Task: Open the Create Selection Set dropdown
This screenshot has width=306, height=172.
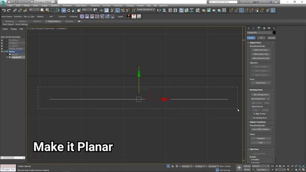Action: click(x=146, y=10)
